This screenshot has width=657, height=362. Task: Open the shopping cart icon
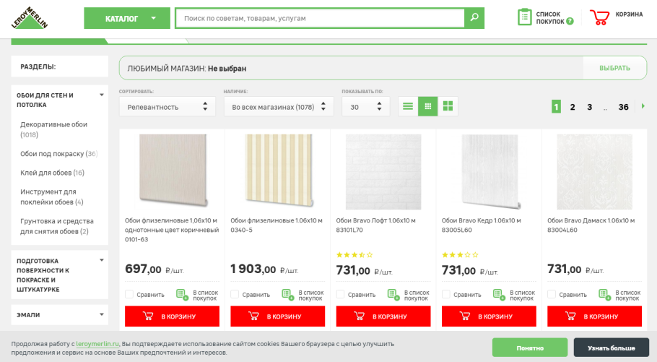600,17
